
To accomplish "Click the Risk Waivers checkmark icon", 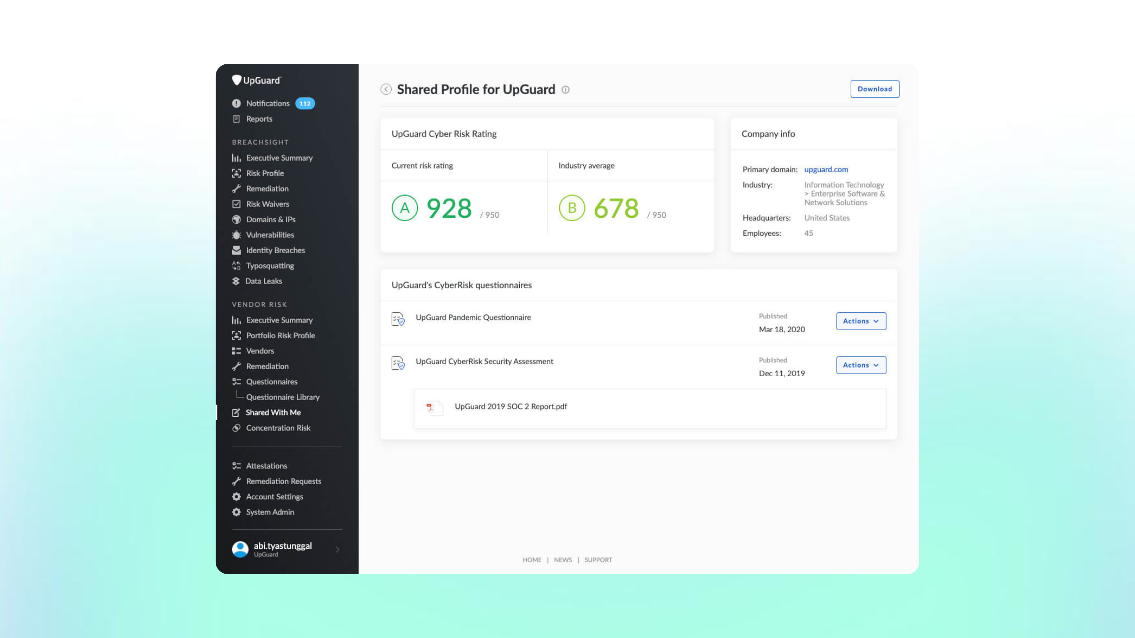I will [x=236, y=204].
